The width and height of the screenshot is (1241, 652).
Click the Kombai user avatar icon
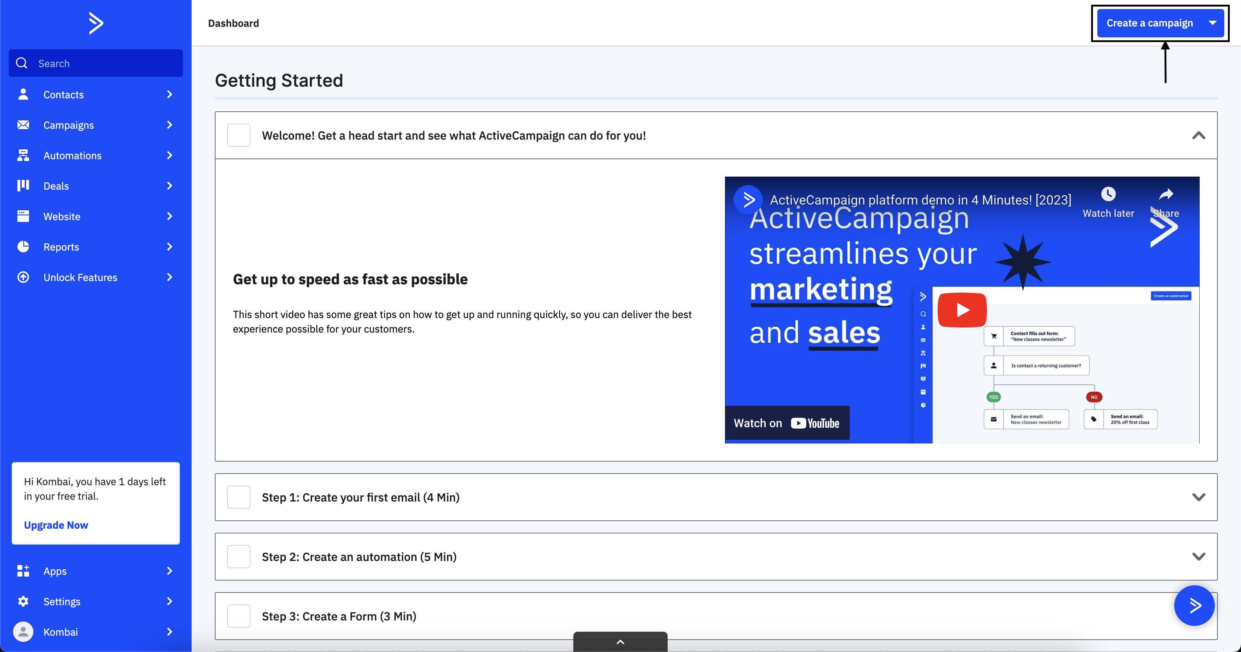pyautogui.click(x=23, y=632)
